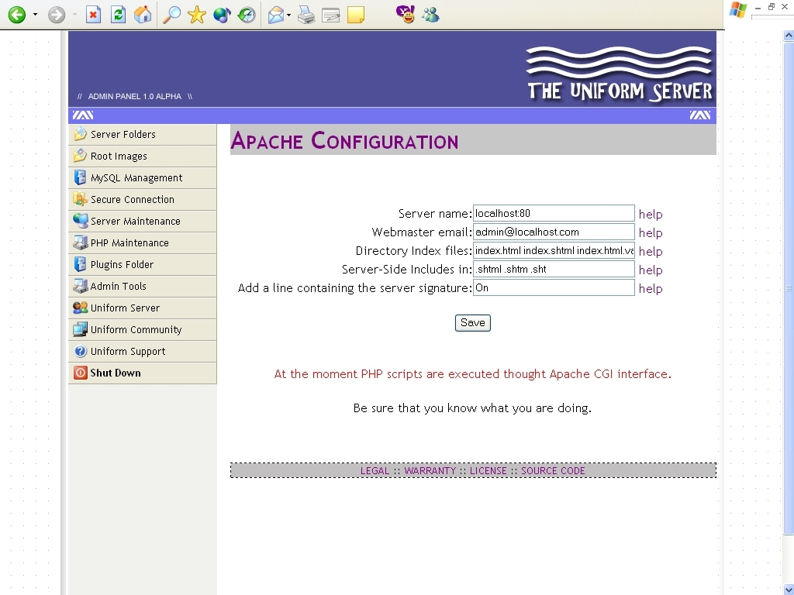Expand the Mail dropdown arrow
Screen dimensions: 794x595
click(288, 15)
